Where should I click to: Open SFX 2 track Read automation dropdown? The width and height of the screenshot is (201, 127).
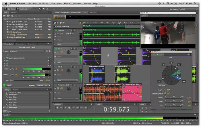point(67,80)
